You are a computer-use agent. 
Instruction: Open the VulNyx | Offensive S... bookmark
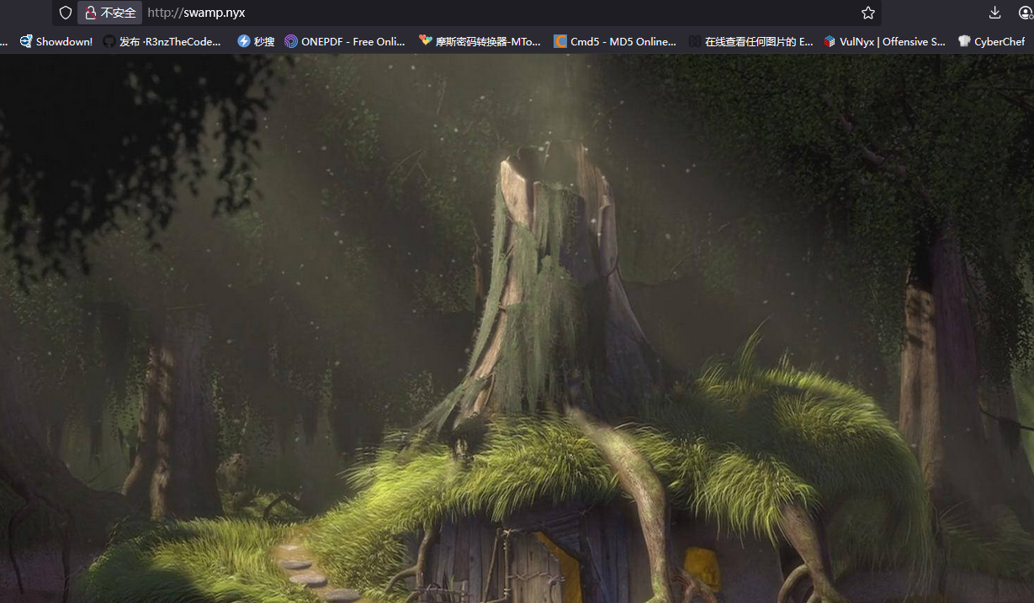(x=884, y=41)
